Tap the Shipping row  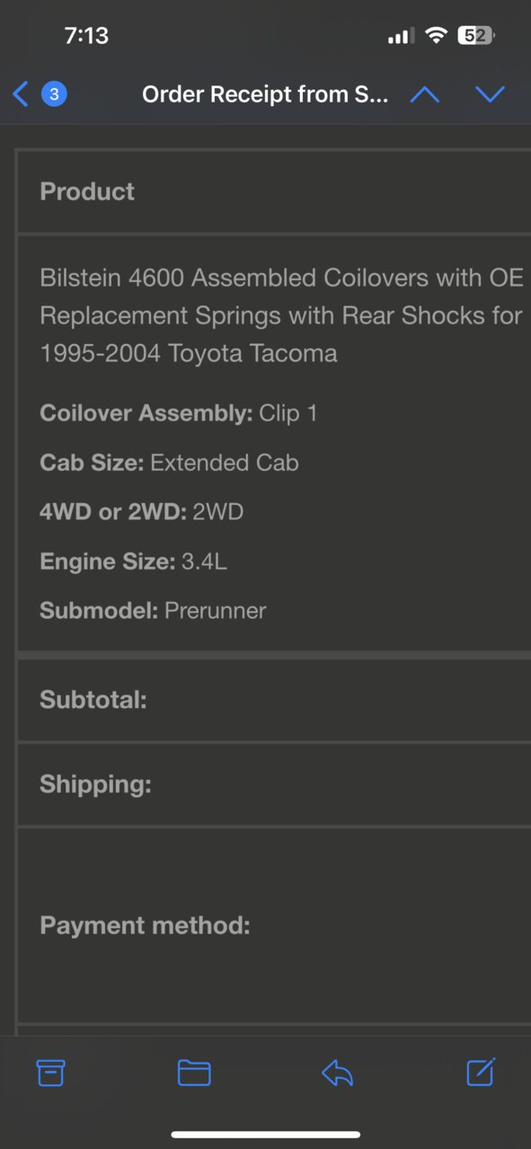(274, 784)
